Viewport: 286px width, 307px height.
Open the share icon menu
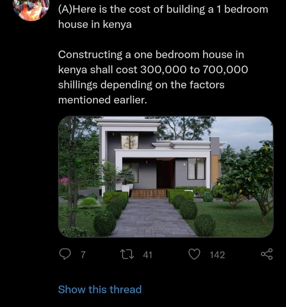click(x=267, y=254)
